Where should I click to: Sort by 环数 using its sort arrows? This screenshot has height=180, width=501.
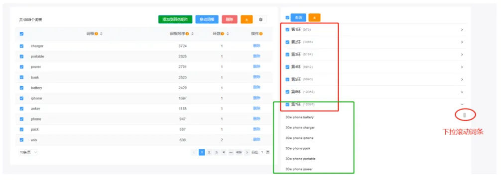pos(228,33)
